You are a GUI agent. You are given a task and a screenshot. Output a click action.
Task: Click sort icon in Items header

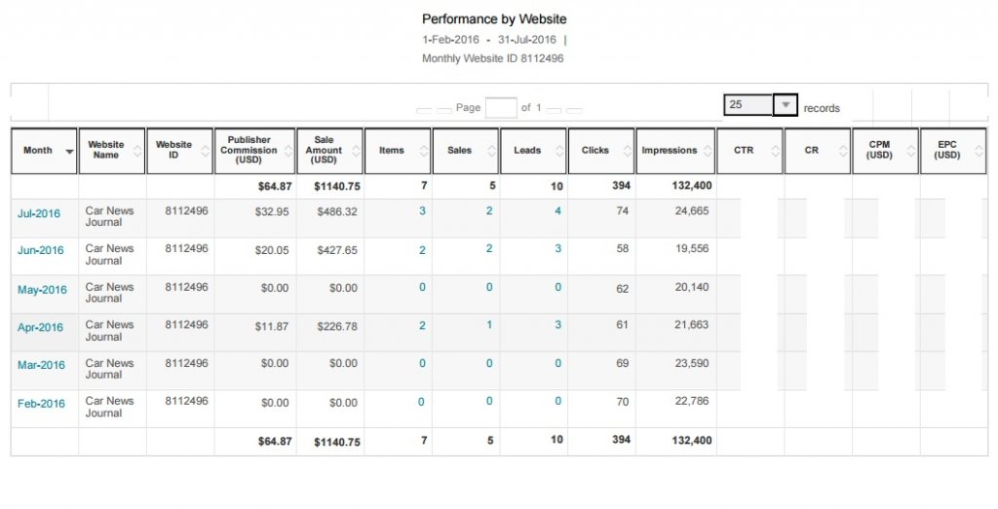(424, 151)
